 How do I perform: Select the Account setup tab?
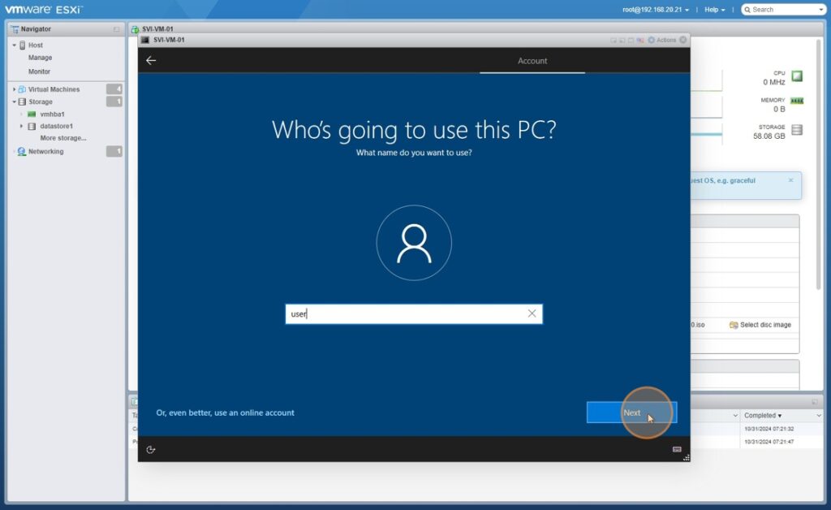(x=532, y=61)
